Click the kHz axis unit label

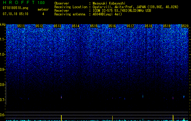pyautogui.click(x=3, y=25)
